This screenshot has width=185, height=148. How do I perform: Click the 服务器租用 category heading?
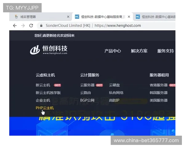pyautogui.click(x=159, y=75)
